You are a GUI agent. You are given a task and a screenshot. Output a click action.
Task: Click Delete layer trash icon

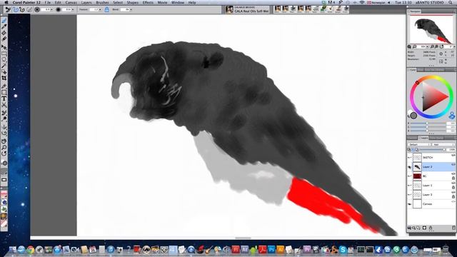click(453, 228)
